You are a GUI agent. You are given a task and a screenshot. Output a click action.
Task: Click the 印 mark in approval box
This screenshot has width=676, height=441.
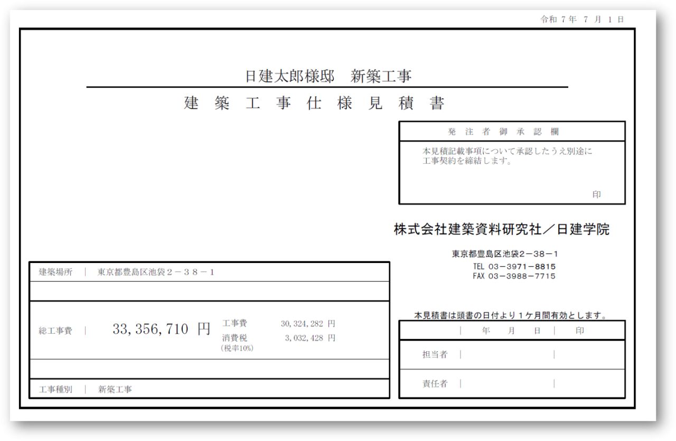[x=597, y=194]
